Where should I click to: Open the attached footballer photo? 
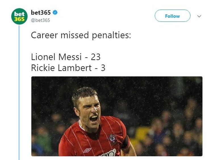tap(117, 116)
